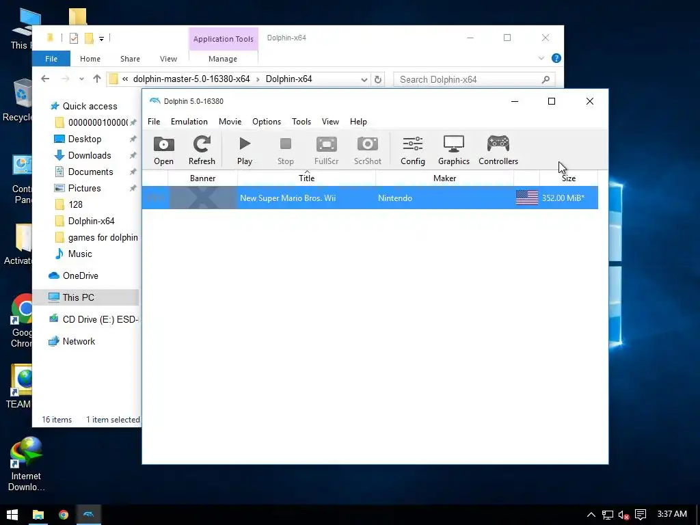Sort game list by Size column
This screenshot has height=525, width=700.
pyautogui.click(x=569, y=178)
